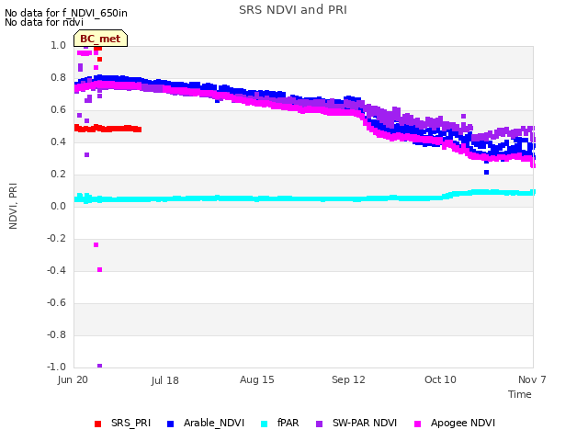The width and height of the screenshot is (588, 441).
Task: Click the SRS_PRI legend label
Action: pyautogui.click(x=130, y=423)
